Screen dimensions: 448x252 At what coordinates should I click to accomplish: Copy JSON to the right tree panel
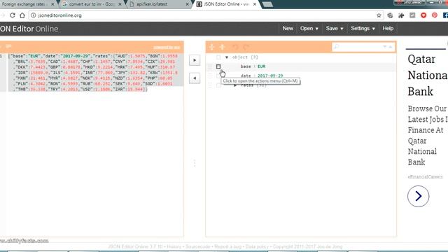(x=195, y=60)
